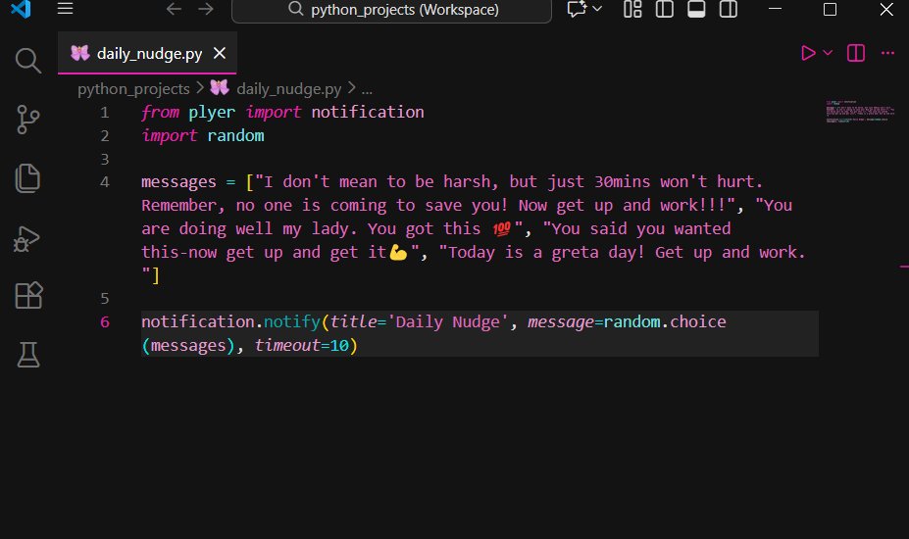Open the Run and Debug view
Screen dimensions: 909x539
coord(26,238)
